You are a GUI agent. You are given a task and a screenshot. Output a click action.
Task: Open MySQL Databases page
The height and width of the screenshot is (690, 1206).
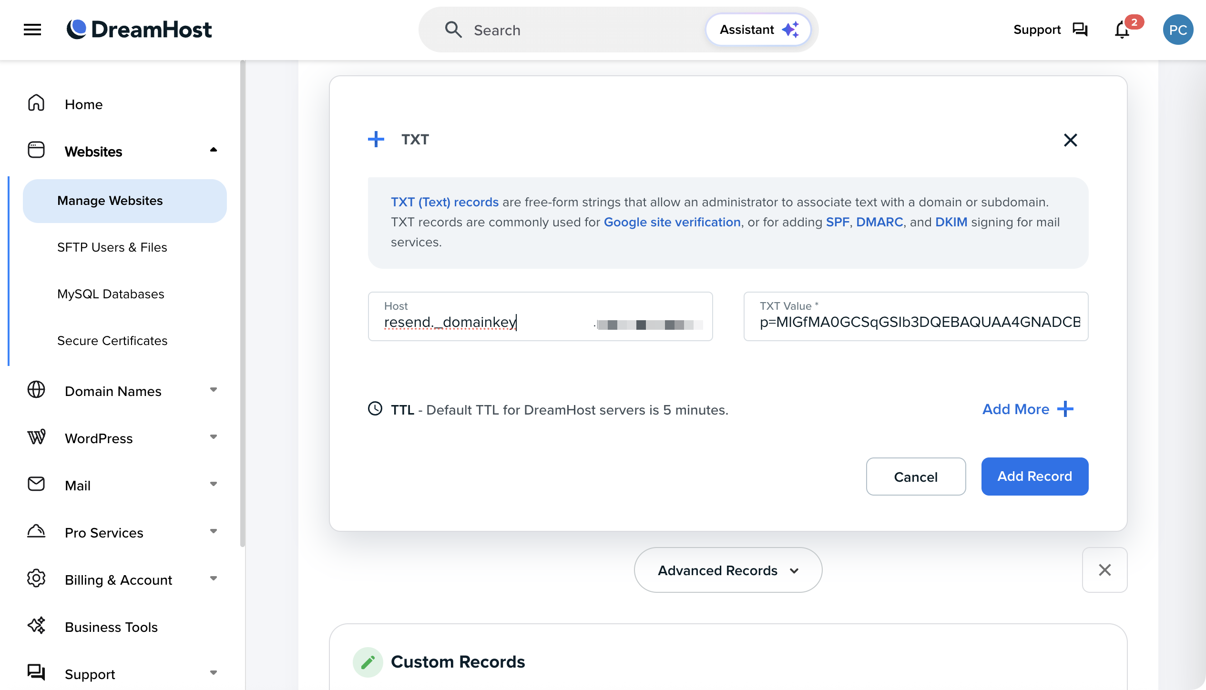click(111, 294)
